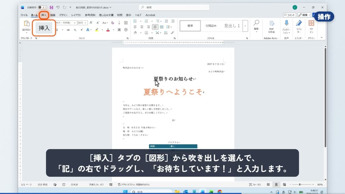Viewport: 345px width, 194px height.
Task: Toggle Justify alignment
Action: [155, 27]
